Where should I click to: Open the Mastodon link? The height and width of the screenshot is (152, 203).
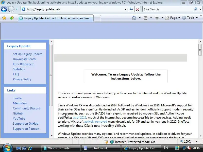(x=20, y=103)
